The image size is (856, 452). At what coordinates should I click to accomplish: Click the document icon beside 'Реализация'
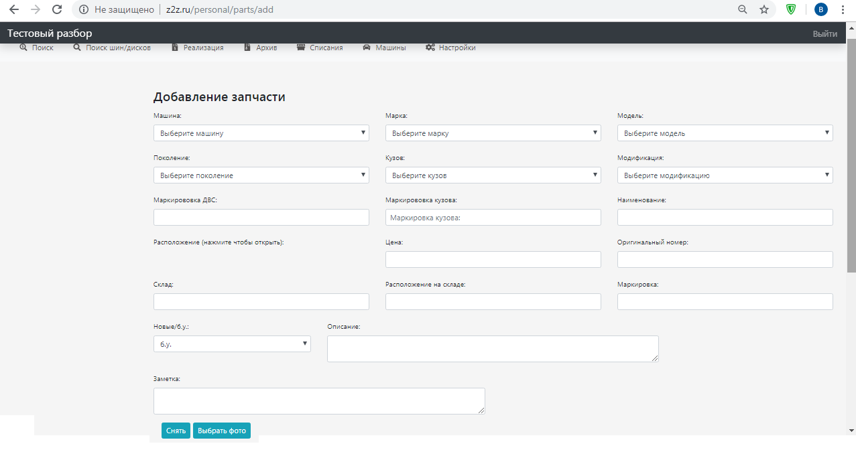(175, 48)
